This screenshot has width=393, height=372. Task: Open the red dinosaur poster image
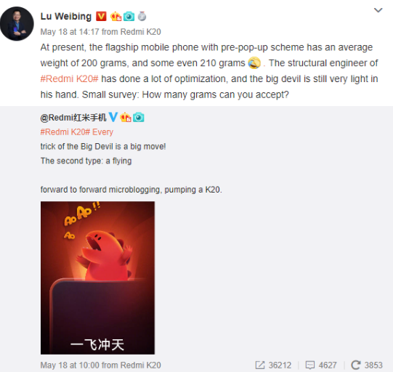(97, 278)
